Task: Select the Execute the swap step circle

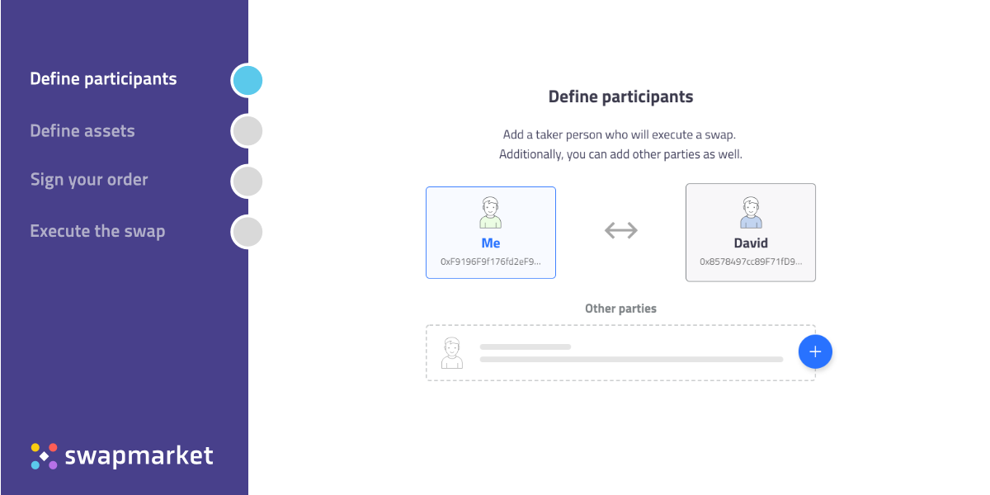Action: click(247, 232)
